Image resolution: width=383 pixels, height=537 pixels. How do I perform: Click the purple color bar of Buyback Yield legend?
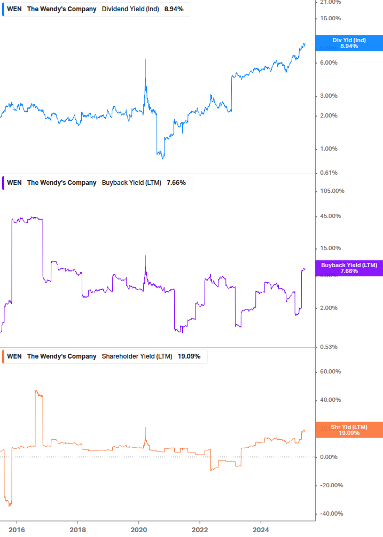coord(3,183)
